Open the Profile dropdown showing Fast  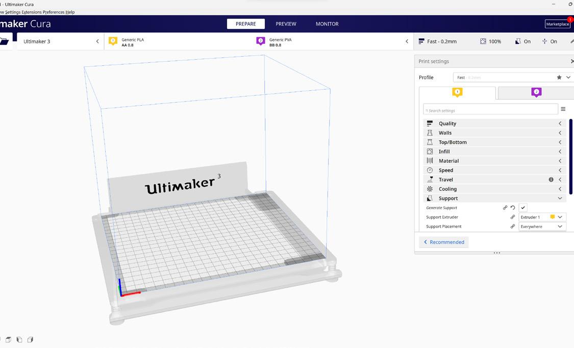coord(513,77)
